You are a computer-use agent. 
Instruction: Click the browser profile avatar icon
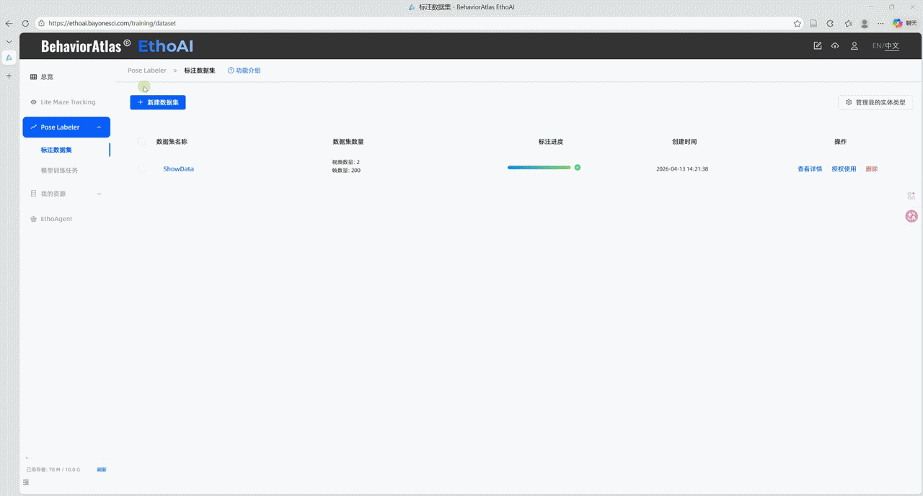pyautogui.click(x=865, y=23)
